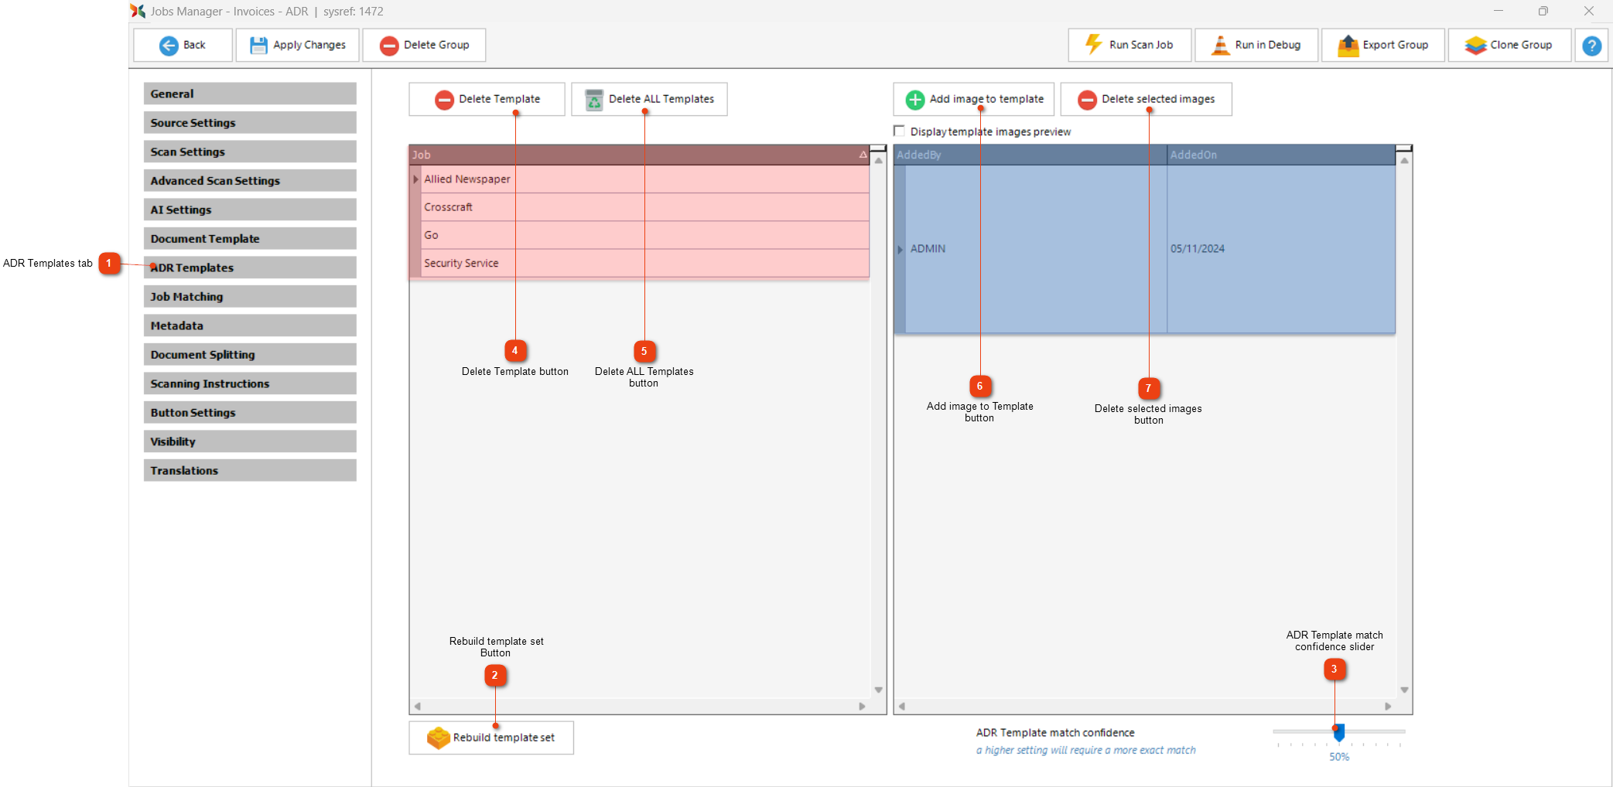Sort by the Job column header arrow
Image resolution: width=1613 pixels, height=787 pixels.
[863, 155]
